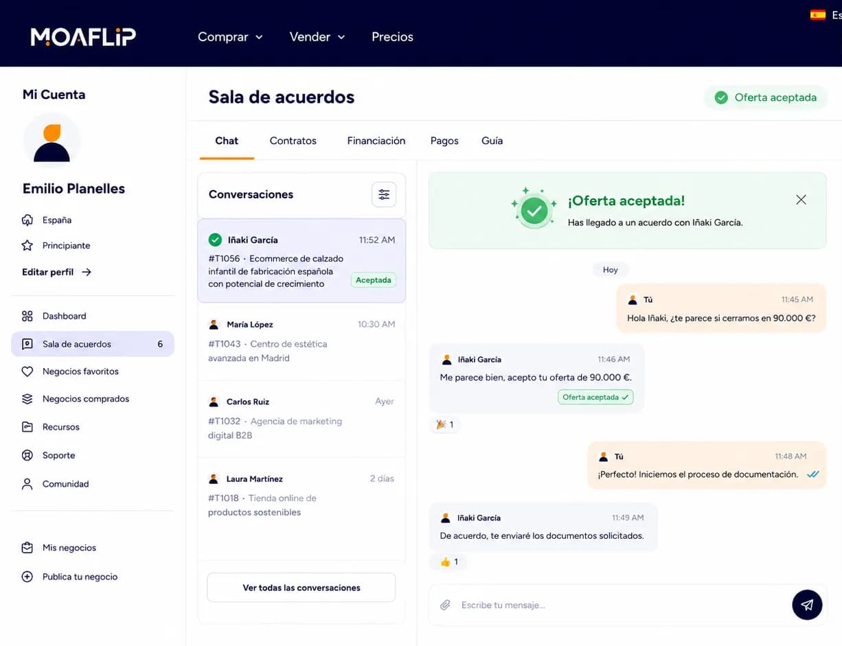Open the Vender dropdown menu
Screen dimensions: 842x646
(317, 37)
